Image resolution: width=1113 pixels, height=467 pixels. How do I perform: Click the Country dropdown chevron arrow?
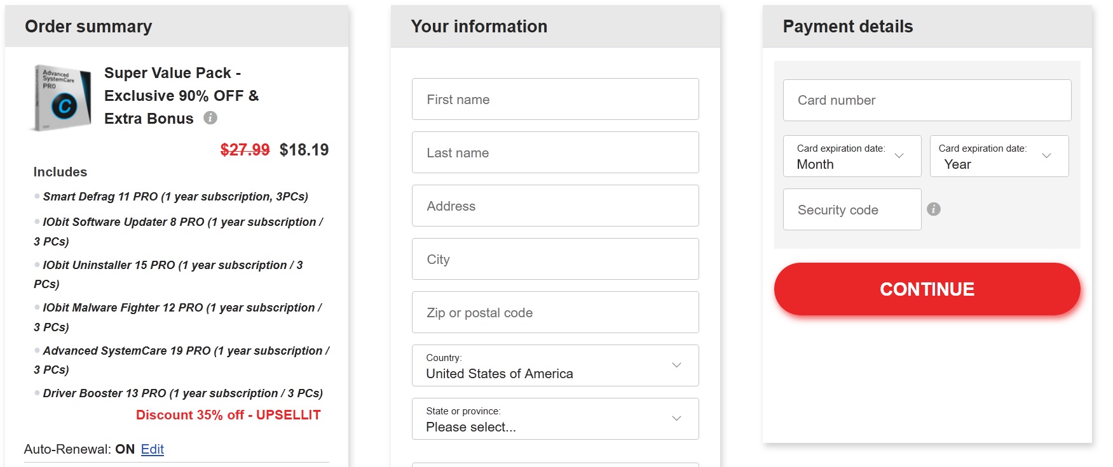(676, 365)
